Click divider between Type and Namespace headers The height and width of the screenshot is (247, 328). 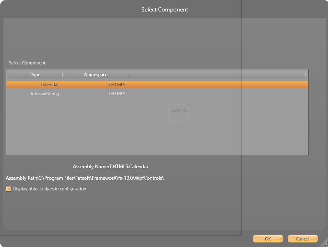tap(63, 75)
